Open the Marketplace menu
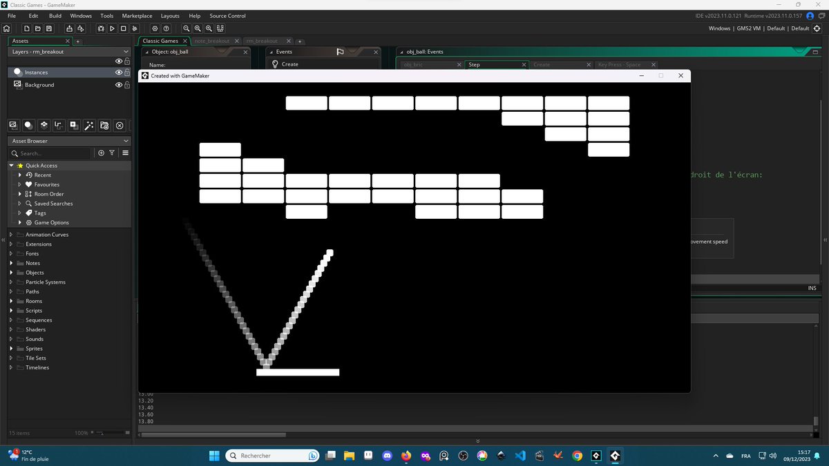The image size is (829, 466). [137, 15]
